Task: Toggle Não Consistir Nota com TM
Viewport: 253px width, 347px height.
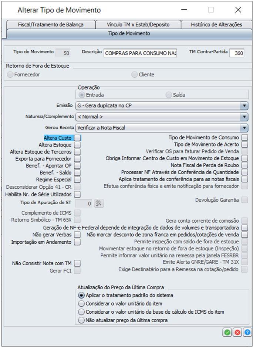Action: tap(77, 263)
